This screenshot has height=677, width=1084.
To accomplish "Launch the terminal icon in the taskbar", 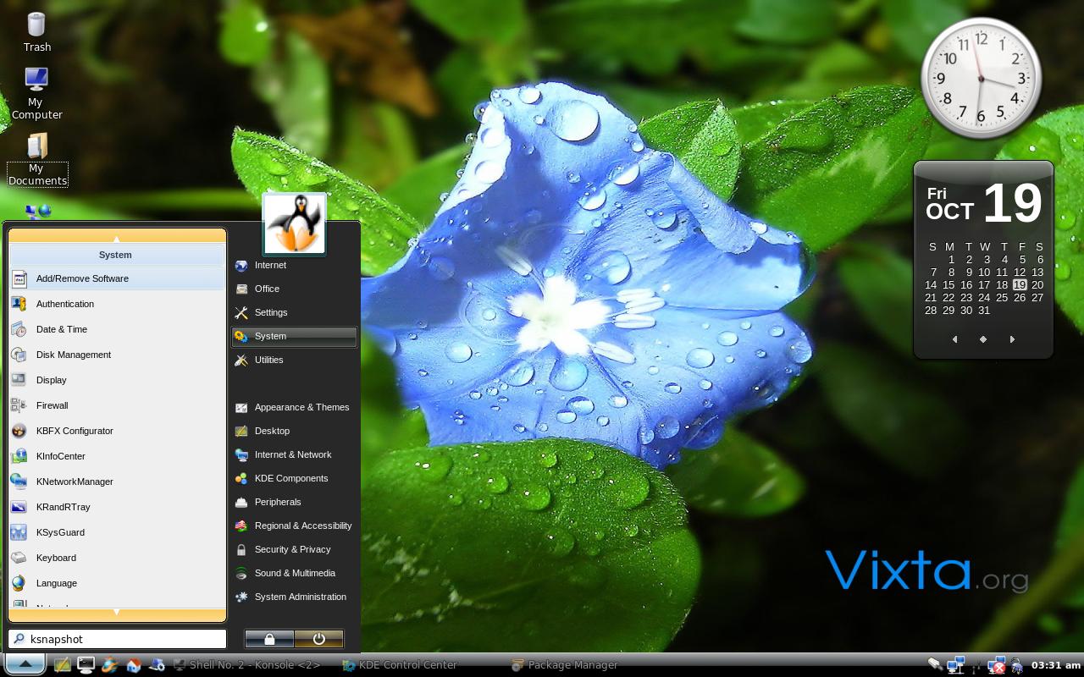I will pos(86,665).
